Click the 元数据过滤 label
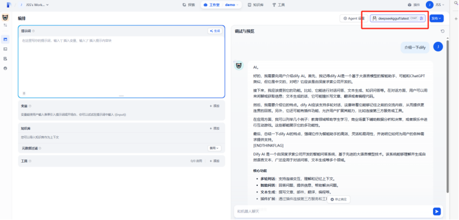This screenshot has width=459, height=220. (x=29, y=148)
